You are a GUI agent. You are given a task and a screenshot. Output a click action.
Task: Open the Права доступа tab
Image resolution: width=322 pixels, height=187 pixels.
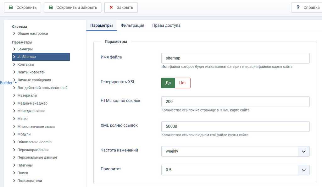click(166, 25)
